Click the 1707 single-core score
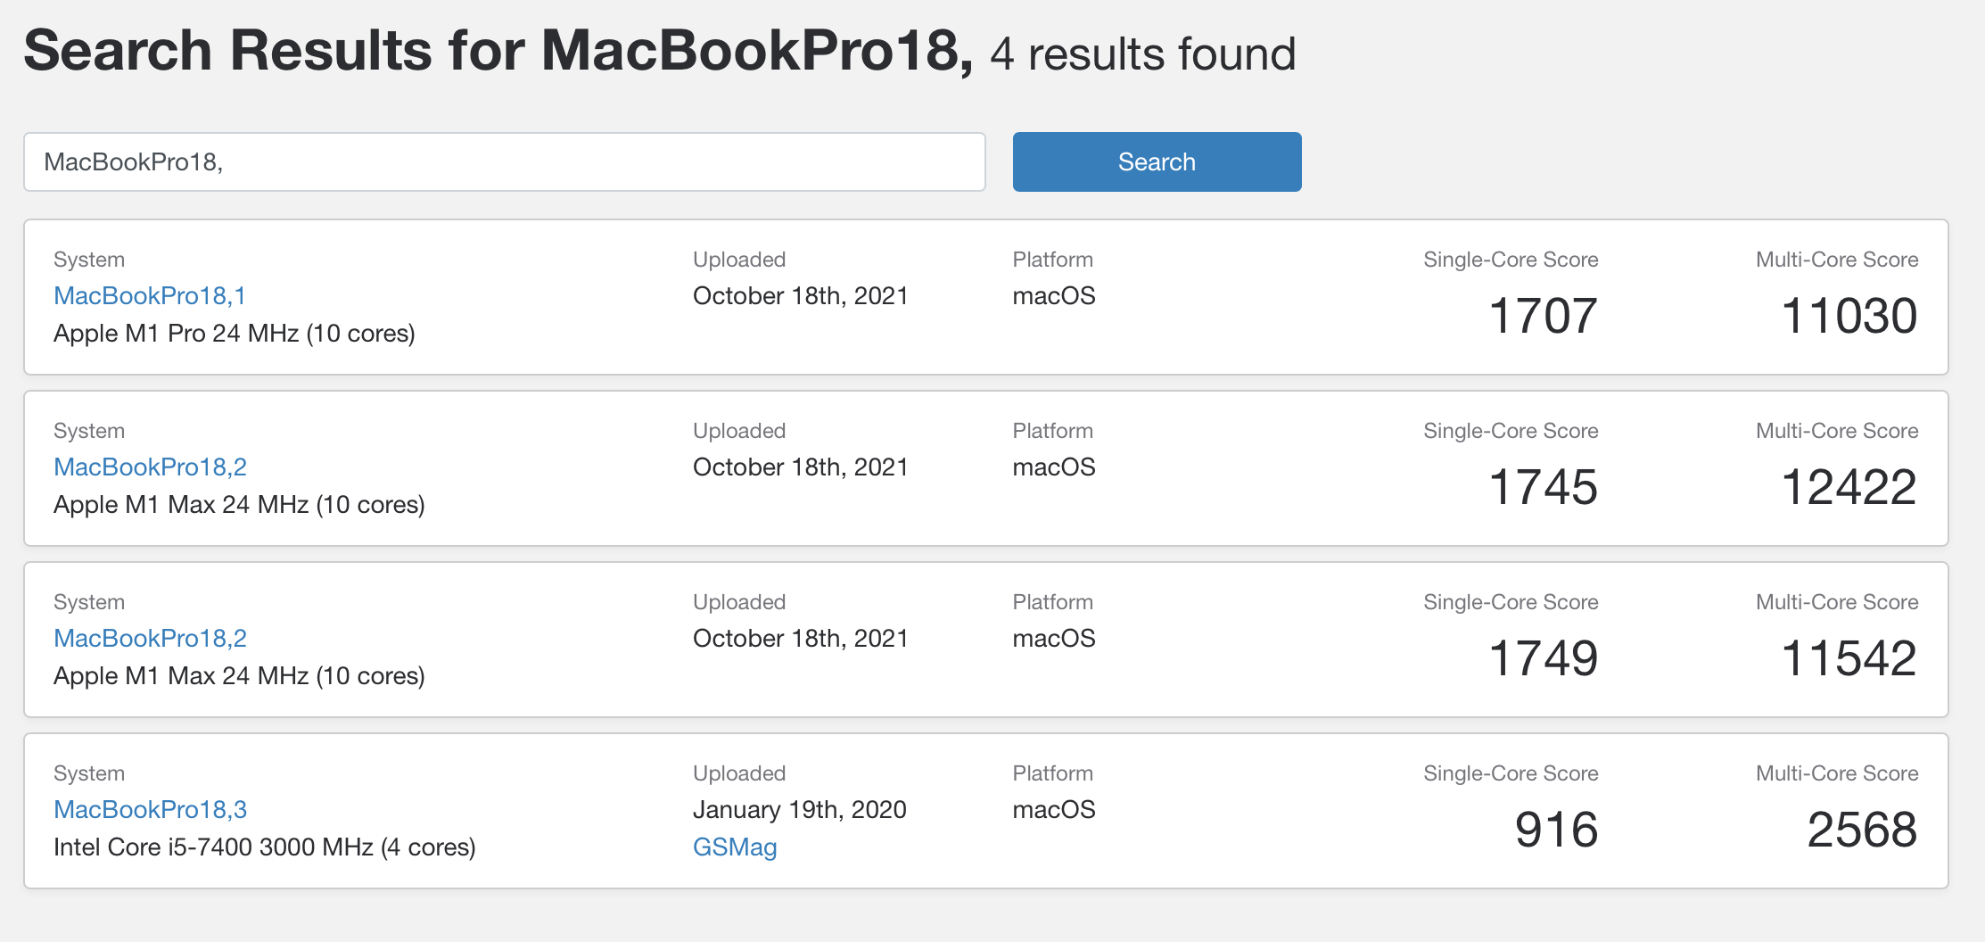 coord(1542,316)
